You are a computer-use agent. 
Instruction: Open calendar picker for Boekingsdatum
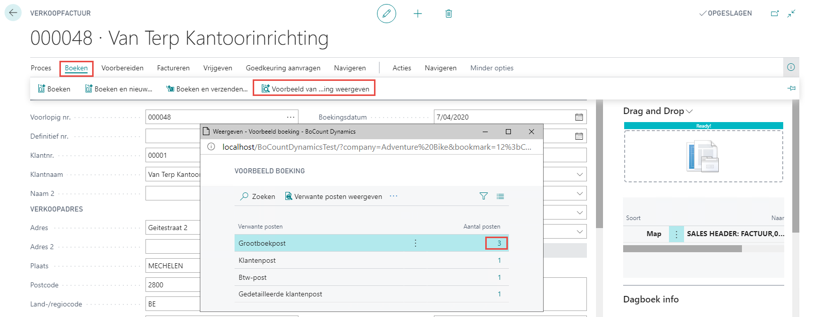tap(579, 117)
